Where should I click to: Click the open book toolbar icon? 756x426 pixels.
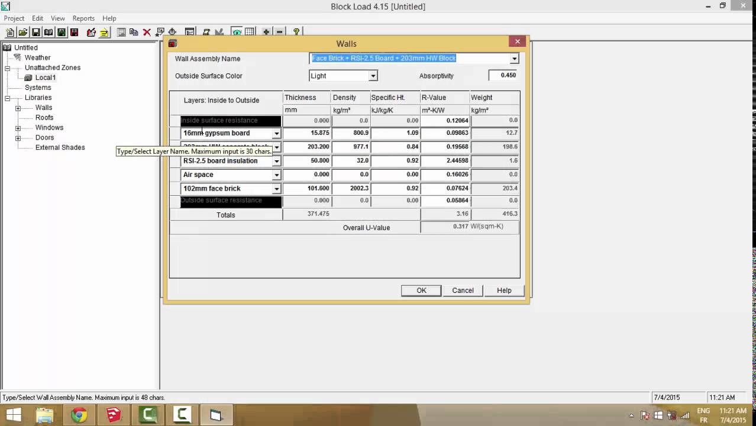(49, 33)
